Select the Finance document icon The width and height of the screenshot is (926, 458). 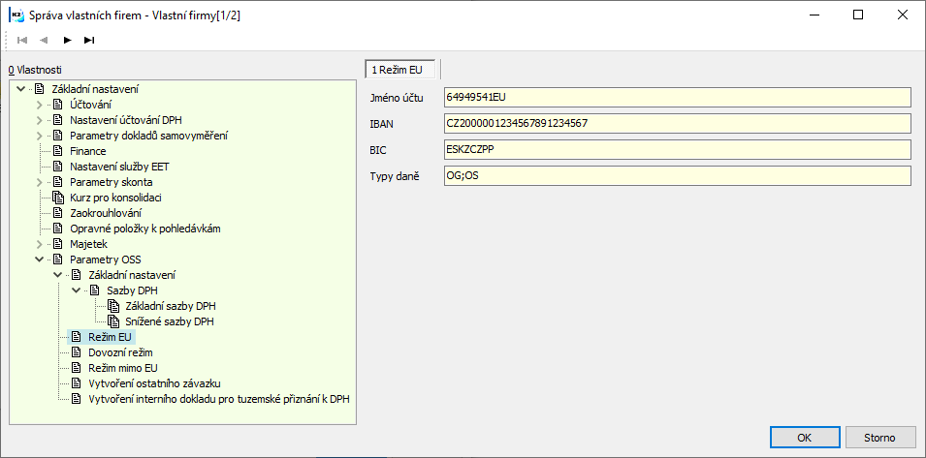point(58,151)
